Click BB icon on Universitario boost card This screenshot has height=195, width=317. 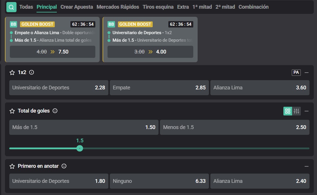coord(111,24)
